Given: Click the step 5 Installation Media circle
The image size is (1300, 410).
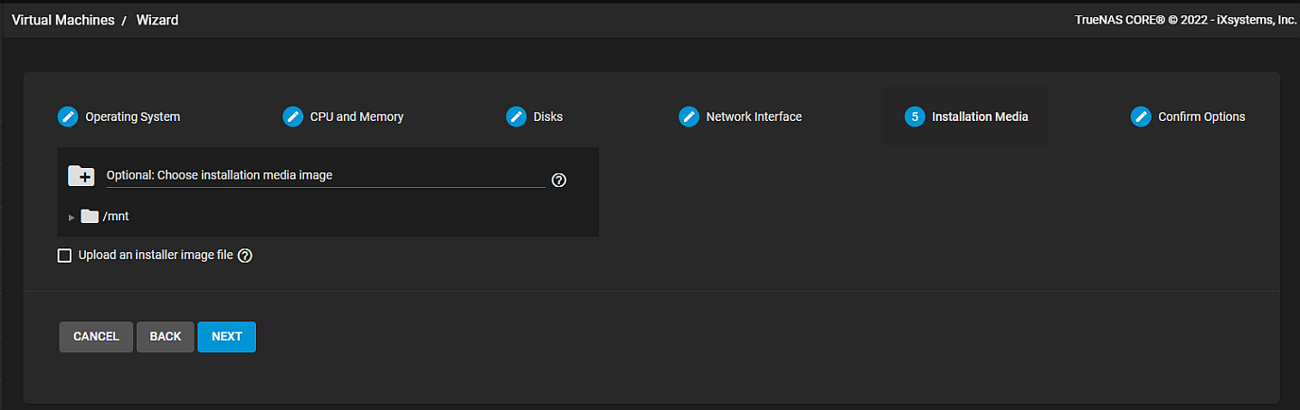Looking at the screenshot, I should pyautogui.click(x=915, y=116).
